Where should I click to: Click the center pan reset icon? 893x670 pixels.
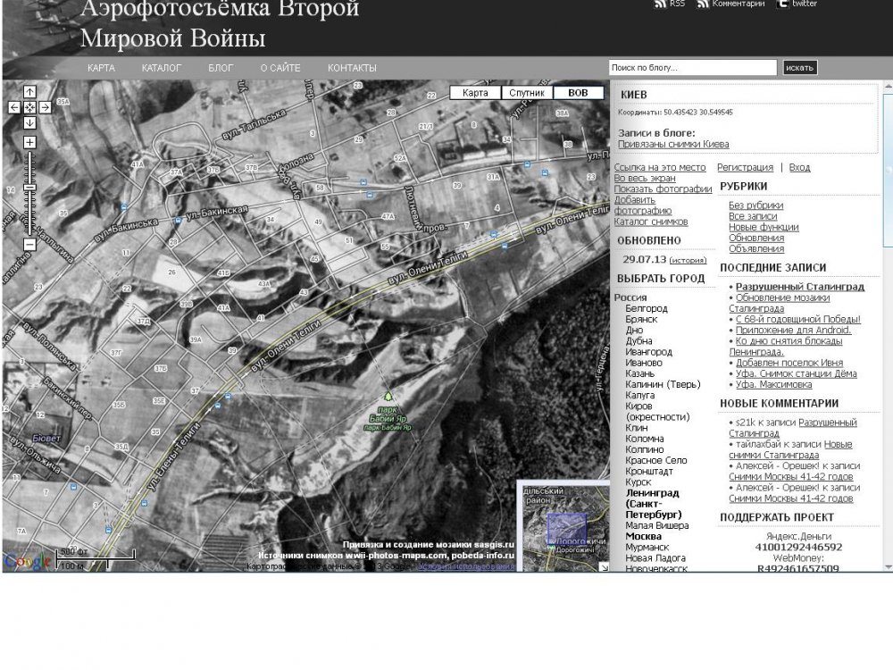(x=29, y=107)
